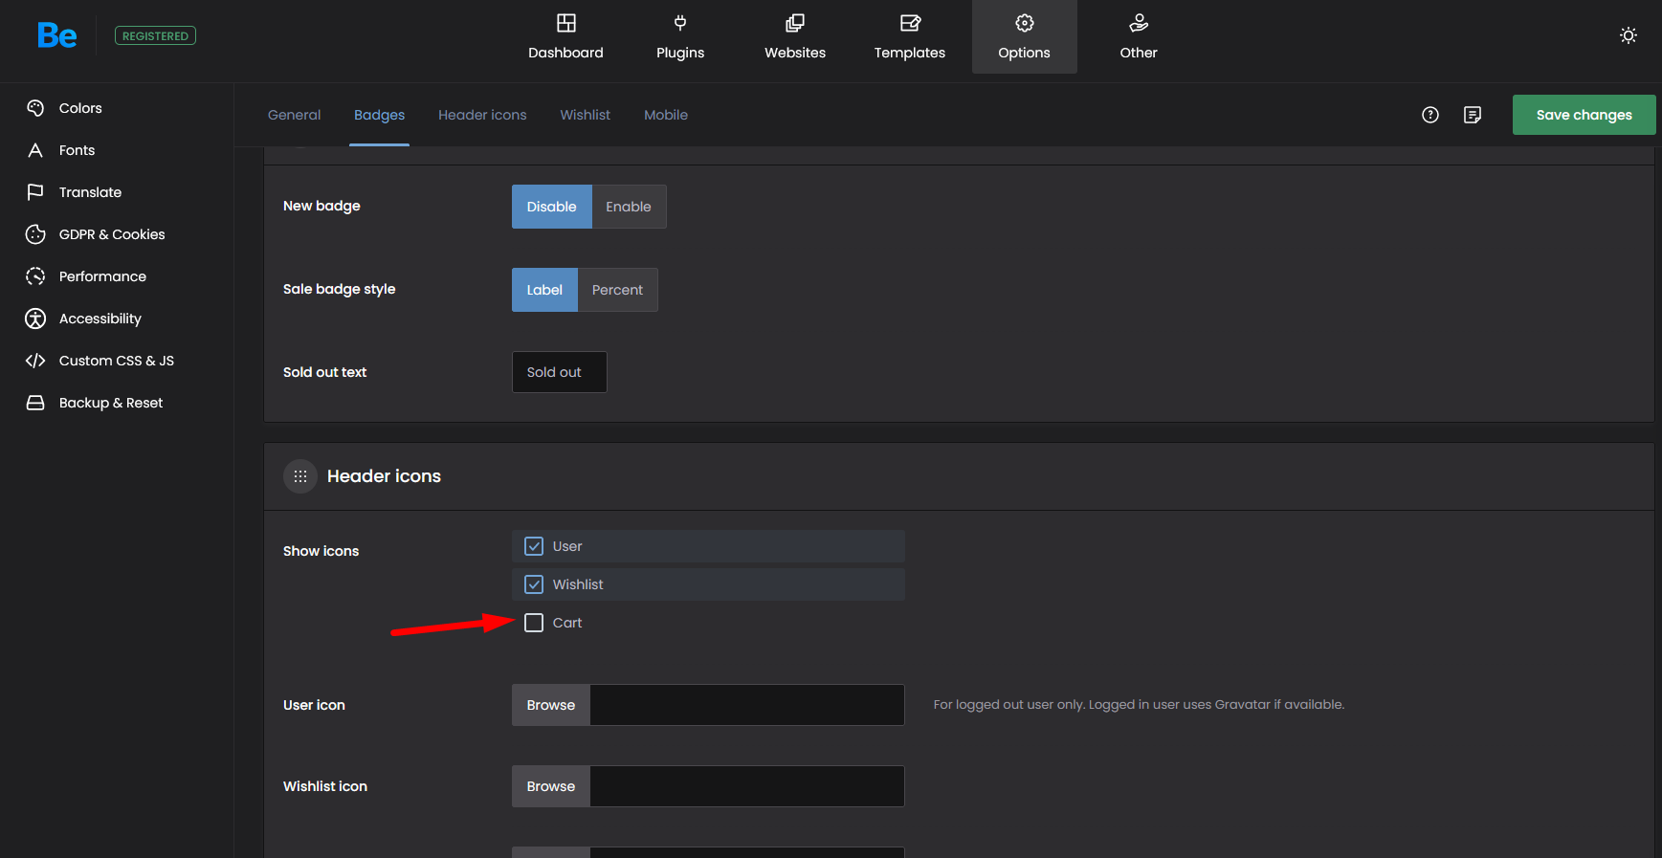Screen dimensions: 1662x858
Task: Edit the Sold out text field
Action: (x=560, y=372)
